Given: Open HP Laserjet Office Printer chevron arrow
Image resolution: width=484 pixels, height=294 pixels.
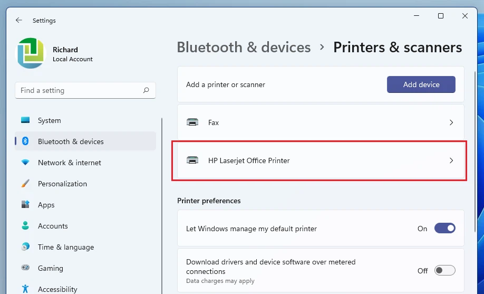Looking at the screenshot, I should click(x=451, y=160).
